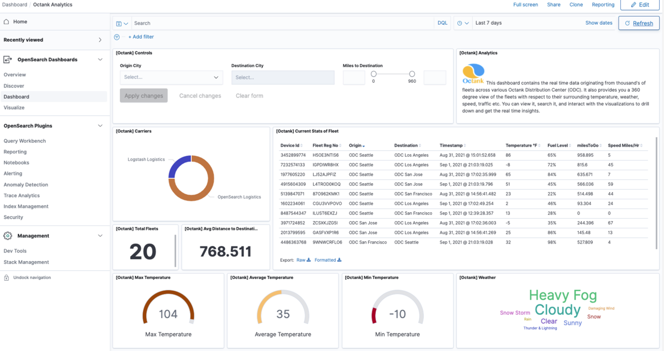The height and width of the screenshot is (351, 664).
Task: Click the OpenSearch Dashboards section icon
Action: pyautogui.click(x=7, y=60)
